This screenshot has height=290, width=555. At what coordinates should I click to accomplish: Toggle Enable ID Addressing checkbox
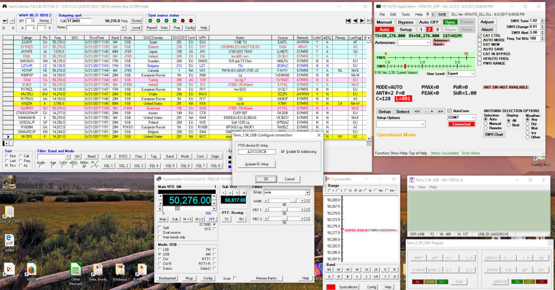[283, 152]
